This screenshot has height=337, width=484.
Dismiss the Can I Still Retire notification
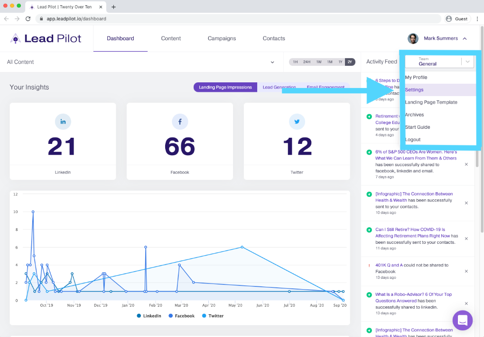coord(466,239)
